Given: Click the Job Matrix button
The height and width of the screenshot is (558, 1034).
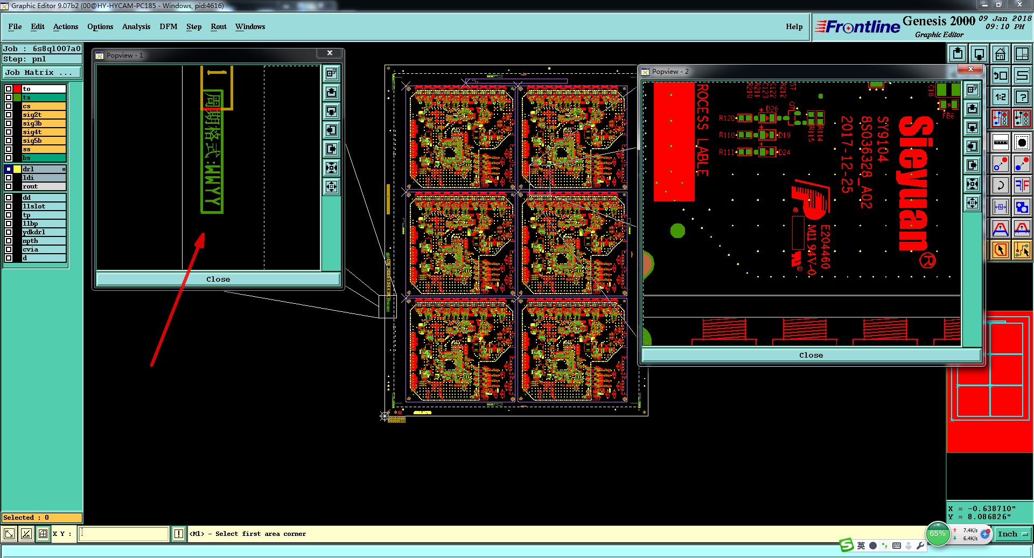Looking at the screenshot, I should pyautogui.click(x=42, y=73).
